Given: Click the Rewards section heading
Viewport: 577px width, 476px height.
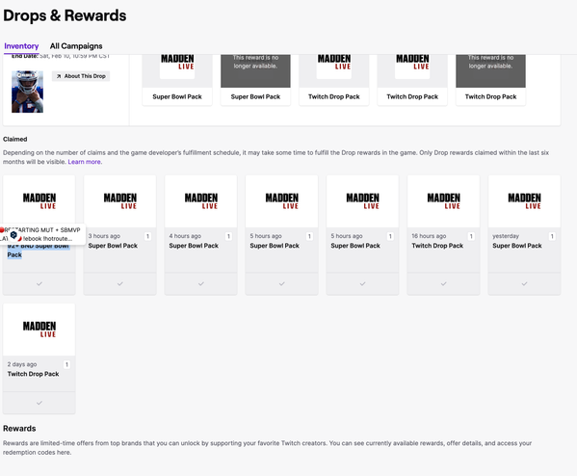Looking at the screenshot, I should pyautogui.click(x=19, y=429).
